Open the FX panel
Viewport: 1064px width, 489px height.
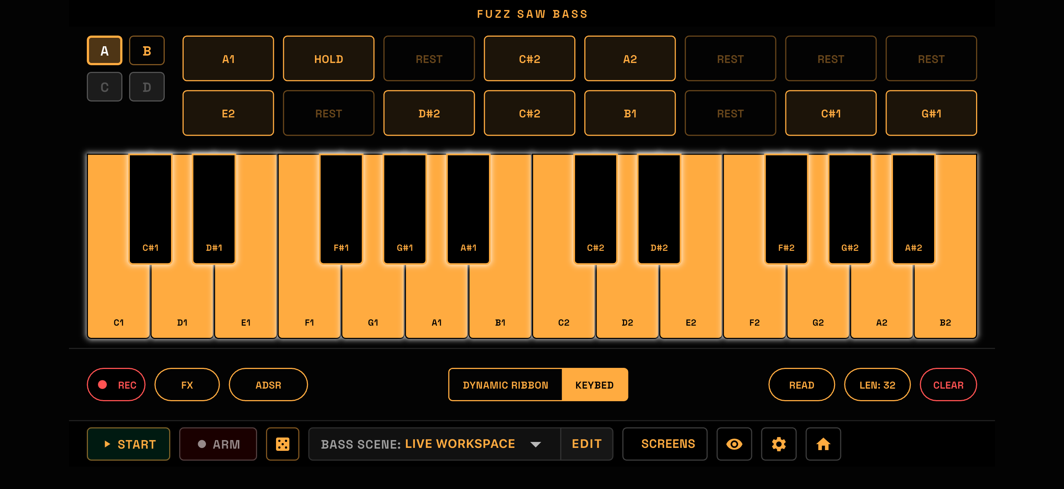tap(187, 384)
